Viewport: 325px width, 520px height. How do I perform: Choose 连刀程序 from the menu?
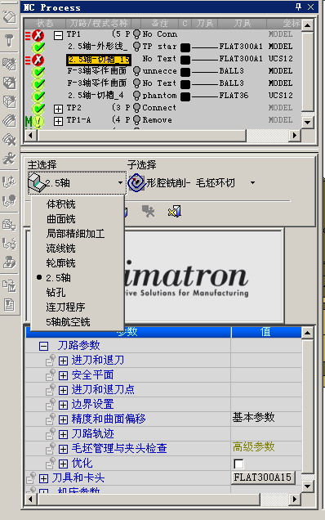(65, 307)
